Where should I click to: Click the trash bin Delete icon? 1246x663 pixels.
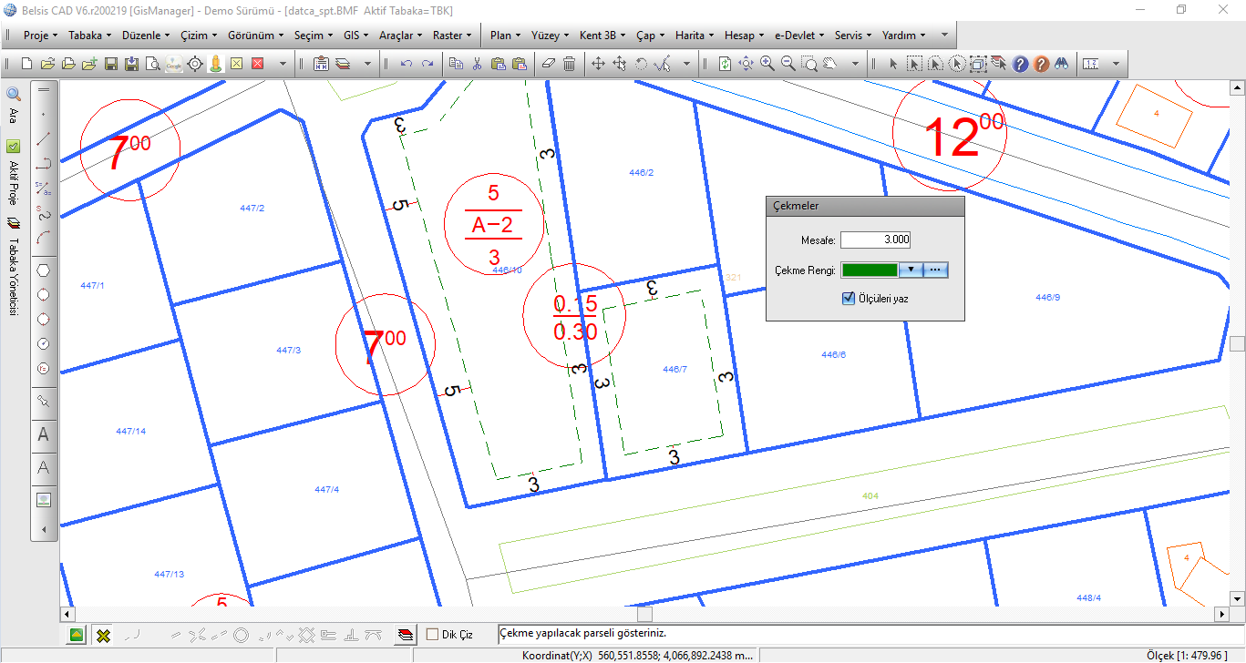point(569,64)
